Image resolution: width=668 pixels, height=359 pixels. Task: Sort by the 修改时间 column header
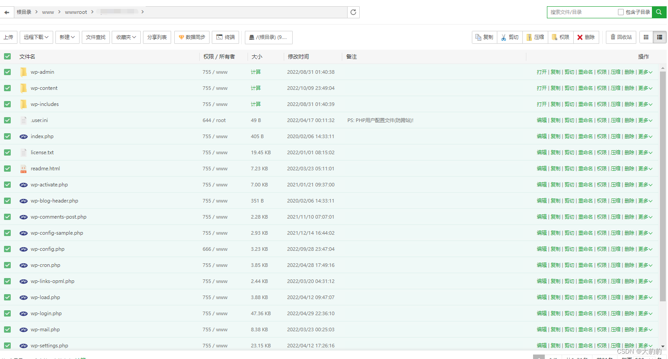point(298,57)
